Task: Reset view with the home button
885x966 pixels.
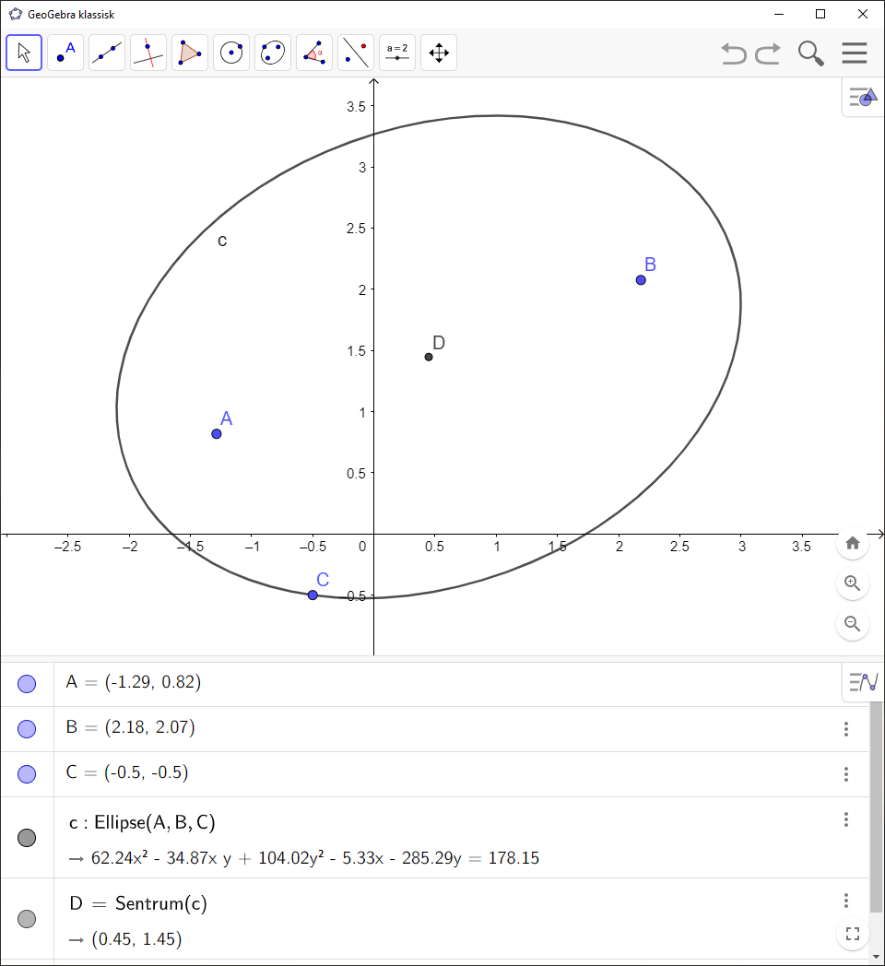Action: pos(852,543)
